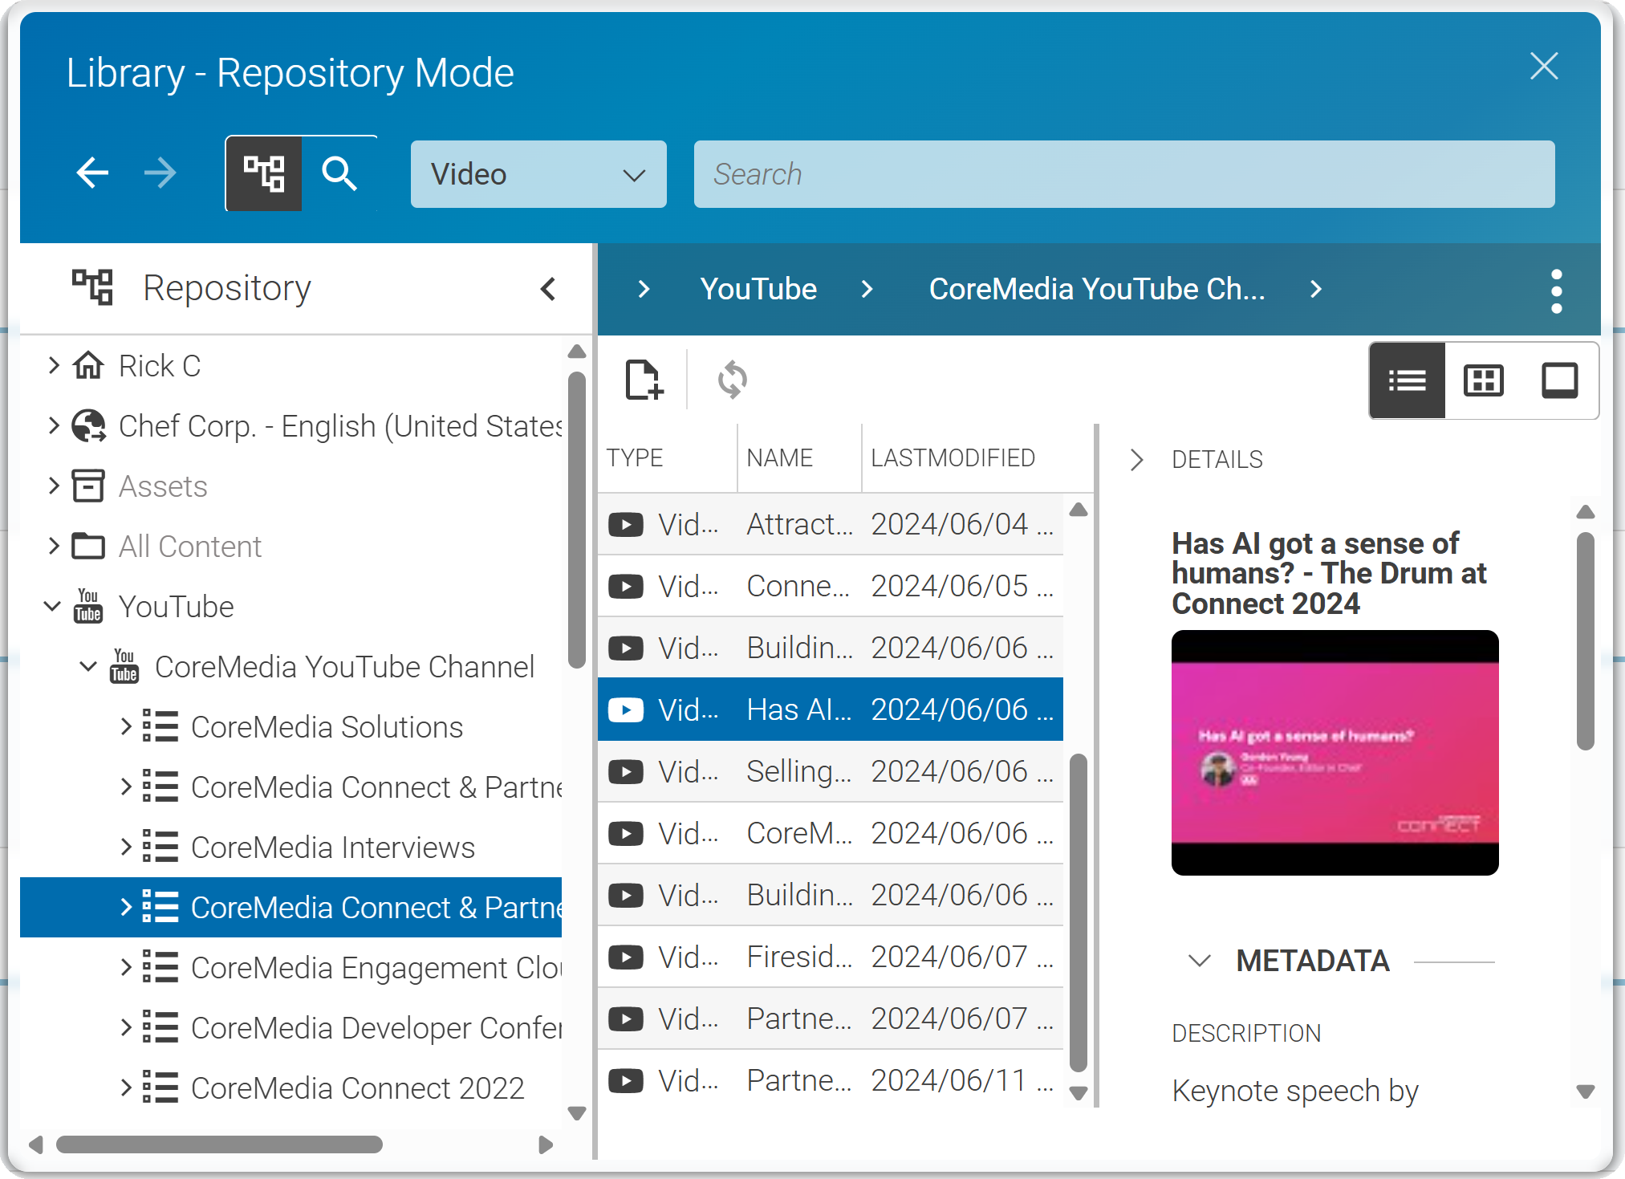This screenshot has width=1625, height=1179.
Task: Sort by the LASTMODIFIED column header
Action: point(953,458)
